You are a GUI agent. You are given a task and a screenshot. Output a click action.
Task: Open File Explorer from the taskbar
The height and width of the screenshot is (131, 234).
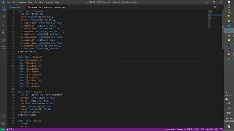coord(229,21)
